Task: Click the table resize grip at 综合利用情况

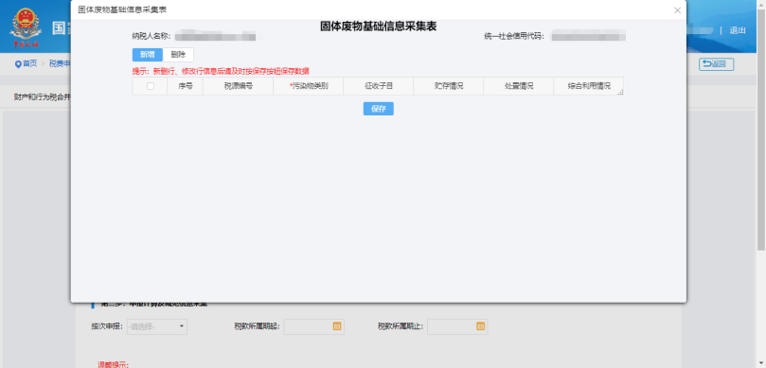Action: [620, 92]
